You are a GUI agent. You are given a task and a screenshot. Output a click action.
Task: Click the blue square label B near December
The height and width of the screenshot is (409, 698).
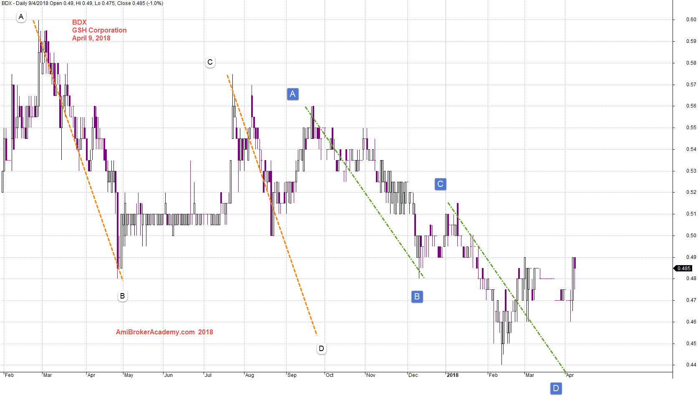pyautogui.click(x=417, y=297)
